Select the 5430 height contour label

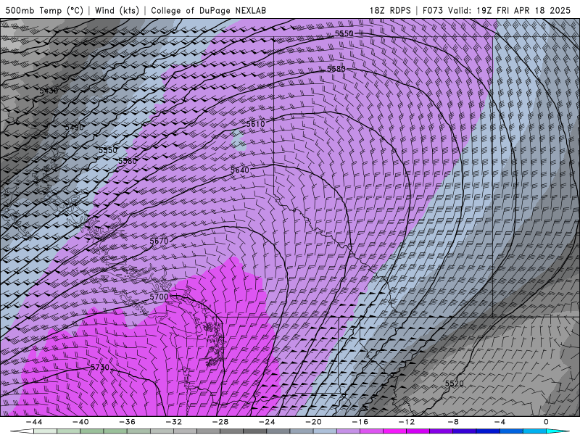coord(49,91)
